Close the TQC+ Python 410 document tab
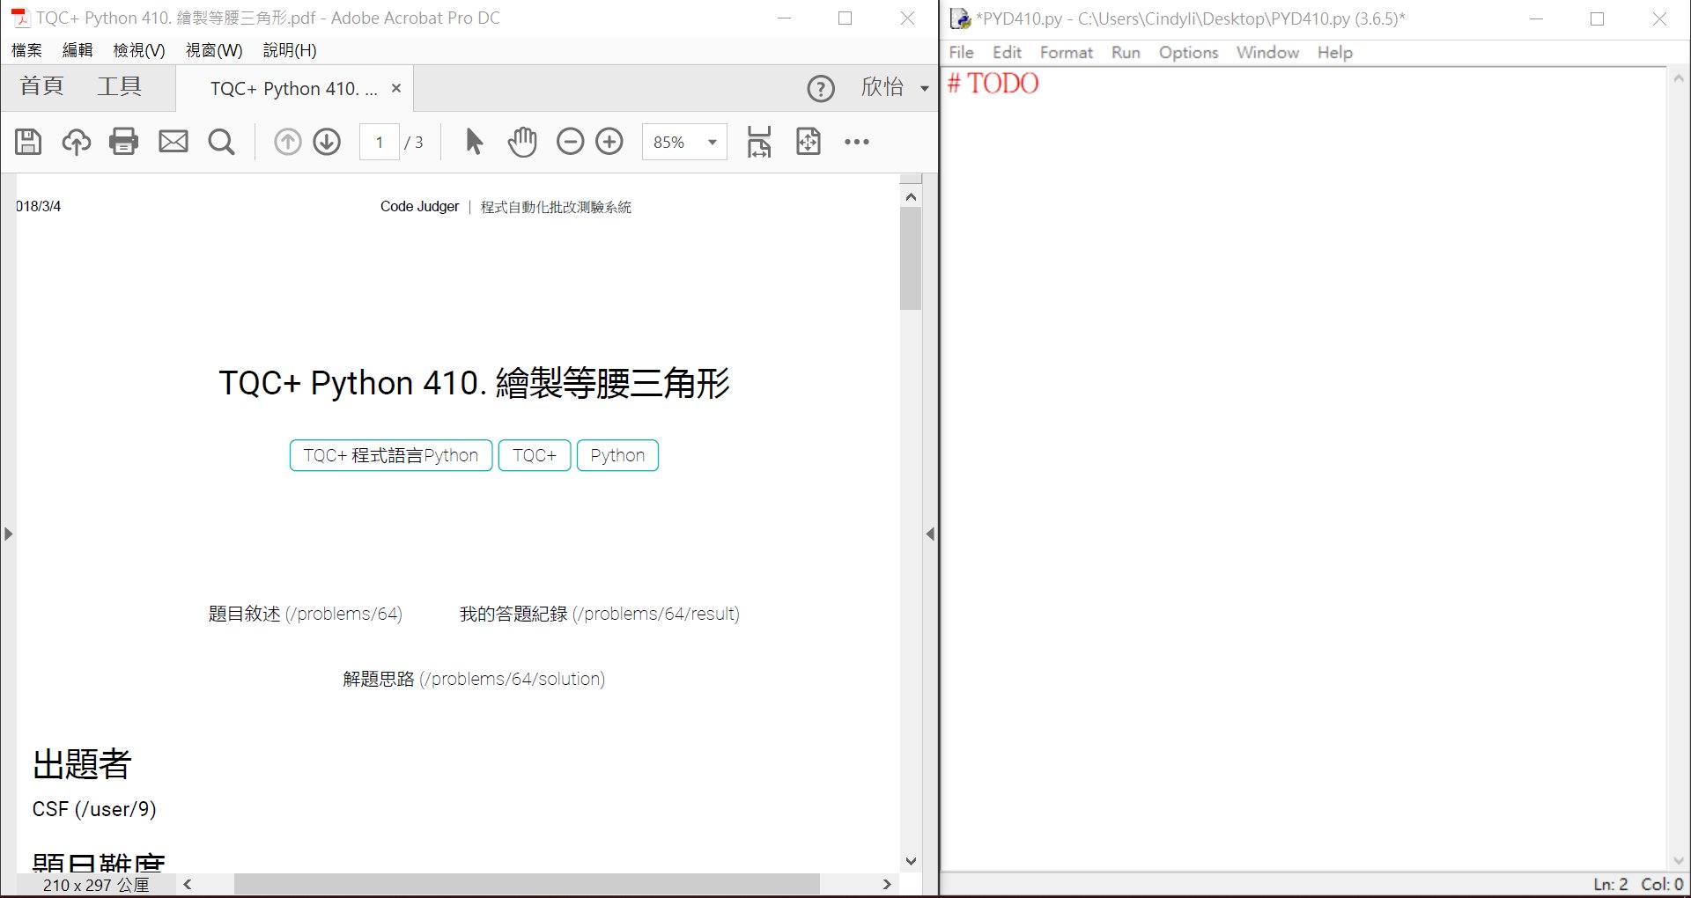 396,88
